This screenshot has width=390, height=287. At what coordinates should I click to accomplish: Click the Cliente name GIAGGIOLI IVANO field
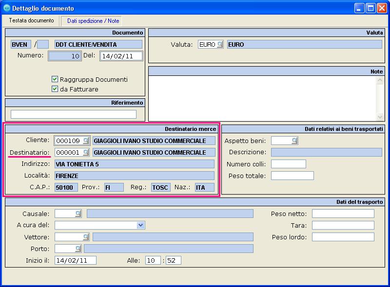coord(154,141)
